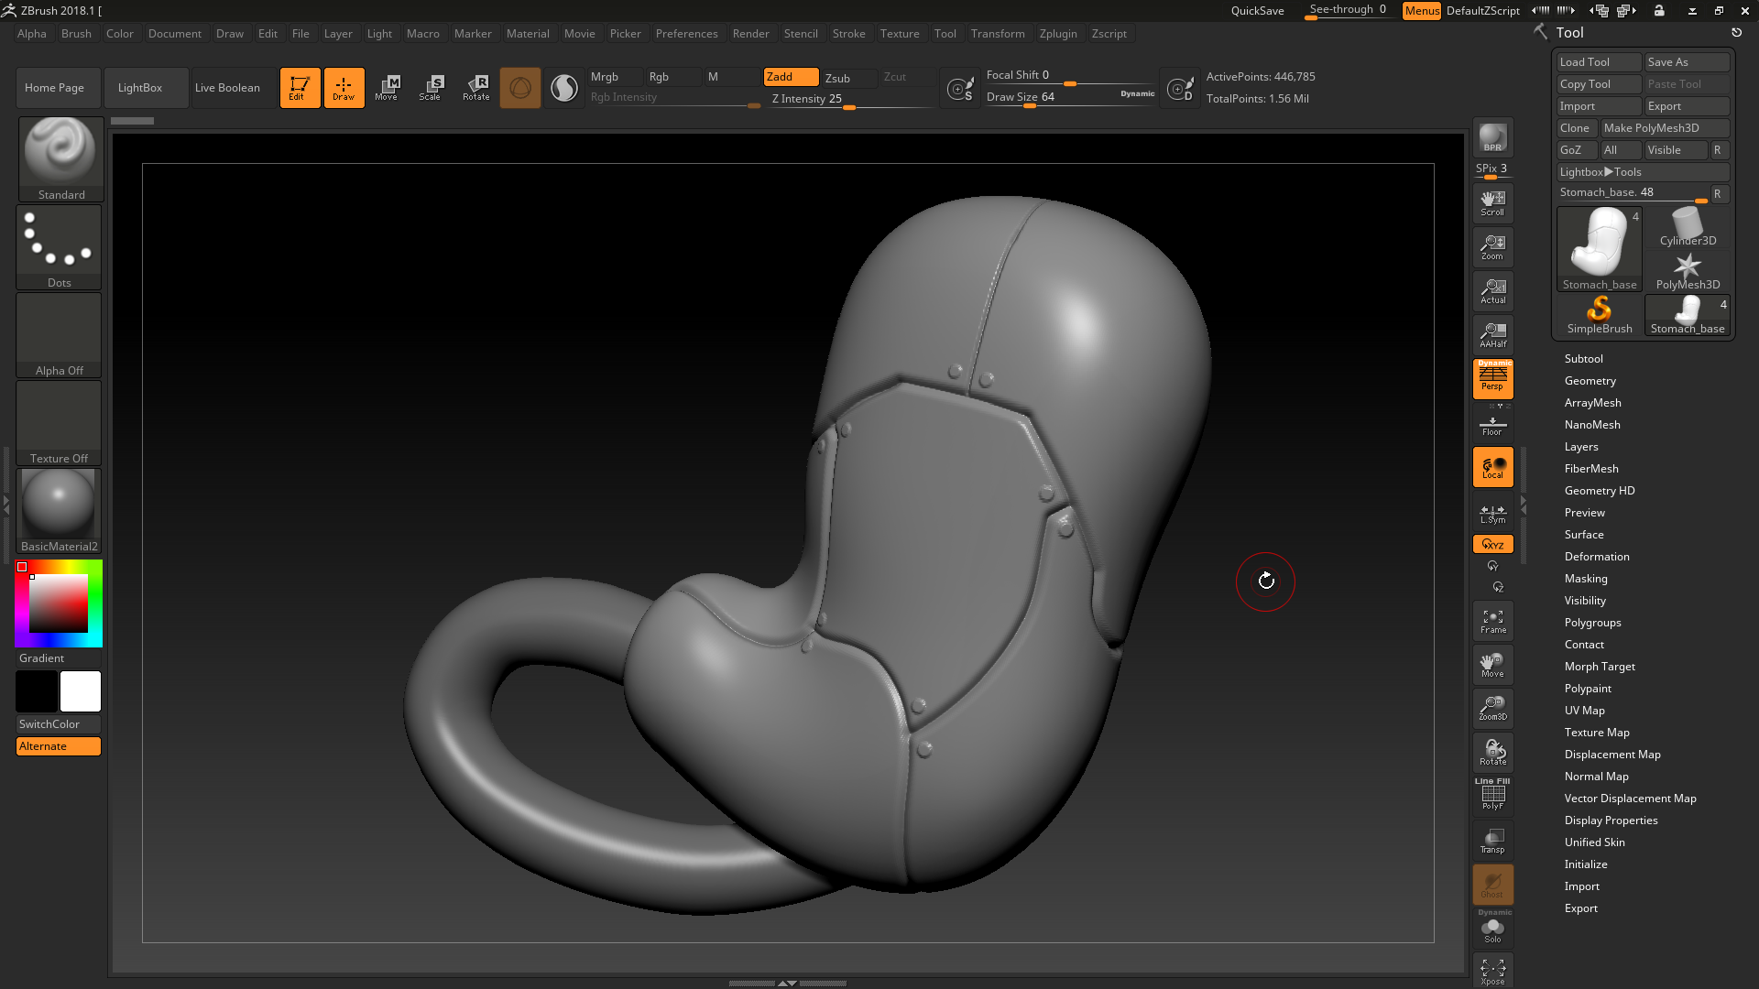This screenshot has width=1759, height=989.
Task: Click the Make PolyMesh3D button
Action: coord(1664,127)
